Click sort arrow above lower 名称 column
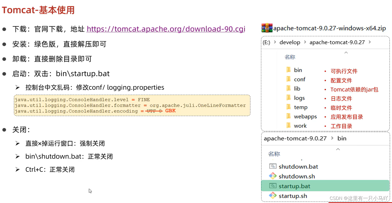Screen dimensions: 392x203 point(338,149)
